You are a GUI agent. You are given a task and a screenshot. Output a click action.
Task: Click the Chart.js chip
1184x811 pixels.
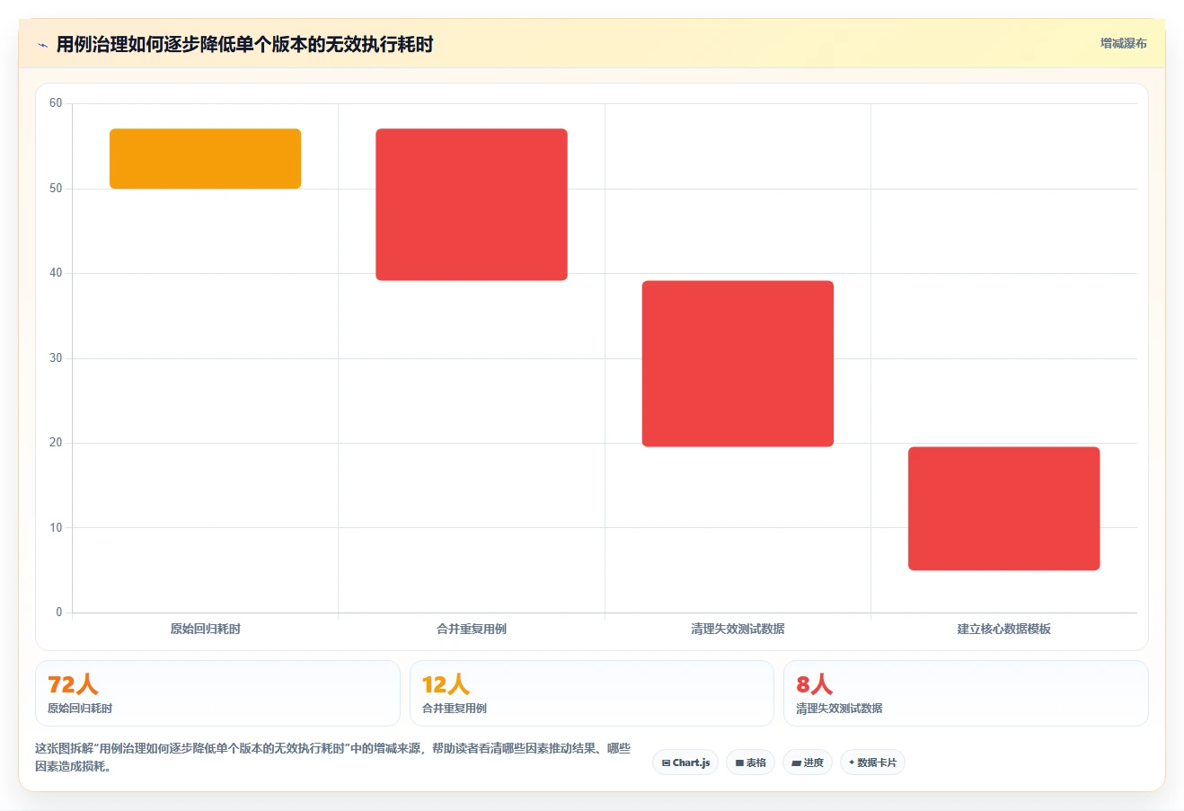point(685,763)
